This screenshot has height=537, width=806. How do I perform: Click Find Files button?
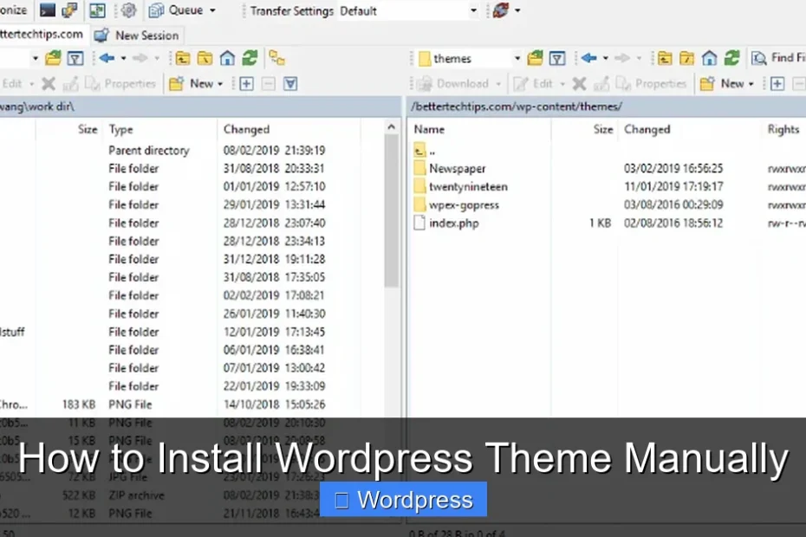[778, 58]
